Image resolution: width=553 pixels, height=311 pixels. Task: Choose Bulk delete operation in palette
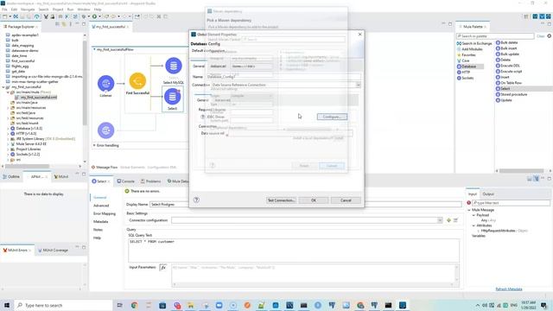(506, 42)
